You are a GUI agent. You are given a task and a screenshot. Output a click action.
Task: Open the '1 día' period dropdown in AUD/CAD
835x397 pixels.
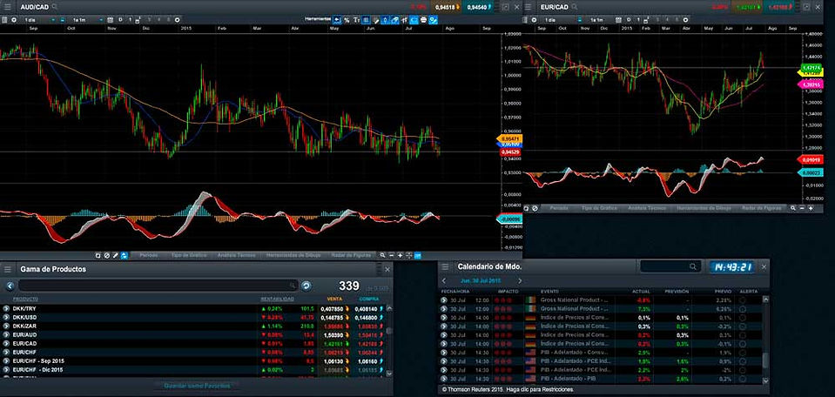tap(40, 20)
